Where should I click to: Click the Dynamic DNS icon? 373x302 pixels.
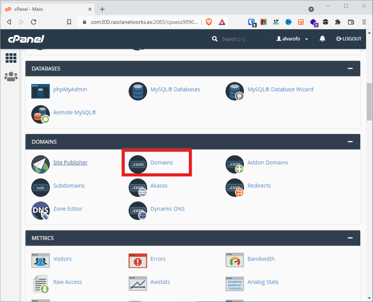pyautogui.click(x=138, y=211)
